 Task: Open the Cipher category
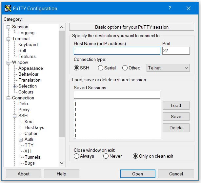31,133
